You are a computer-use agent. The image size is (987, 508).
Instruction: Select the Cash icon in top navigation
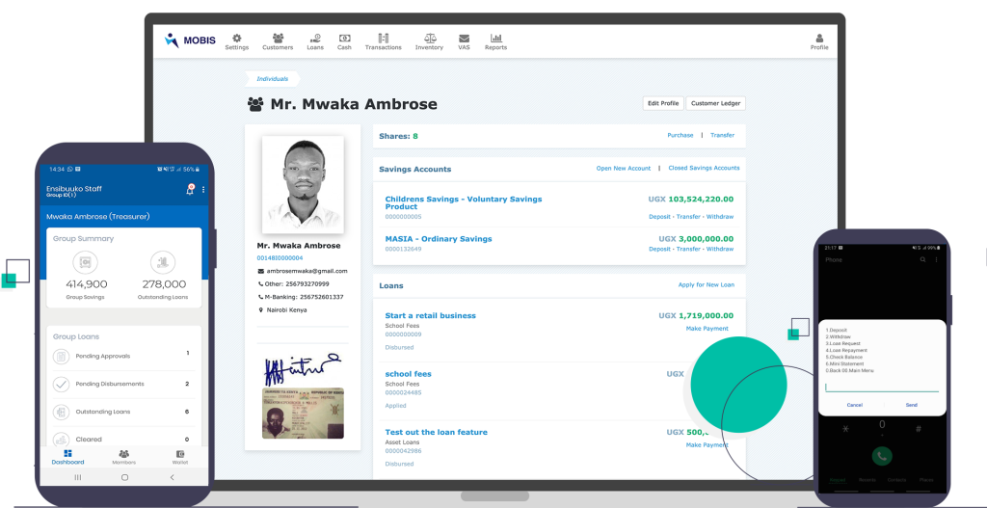[344, 38]
